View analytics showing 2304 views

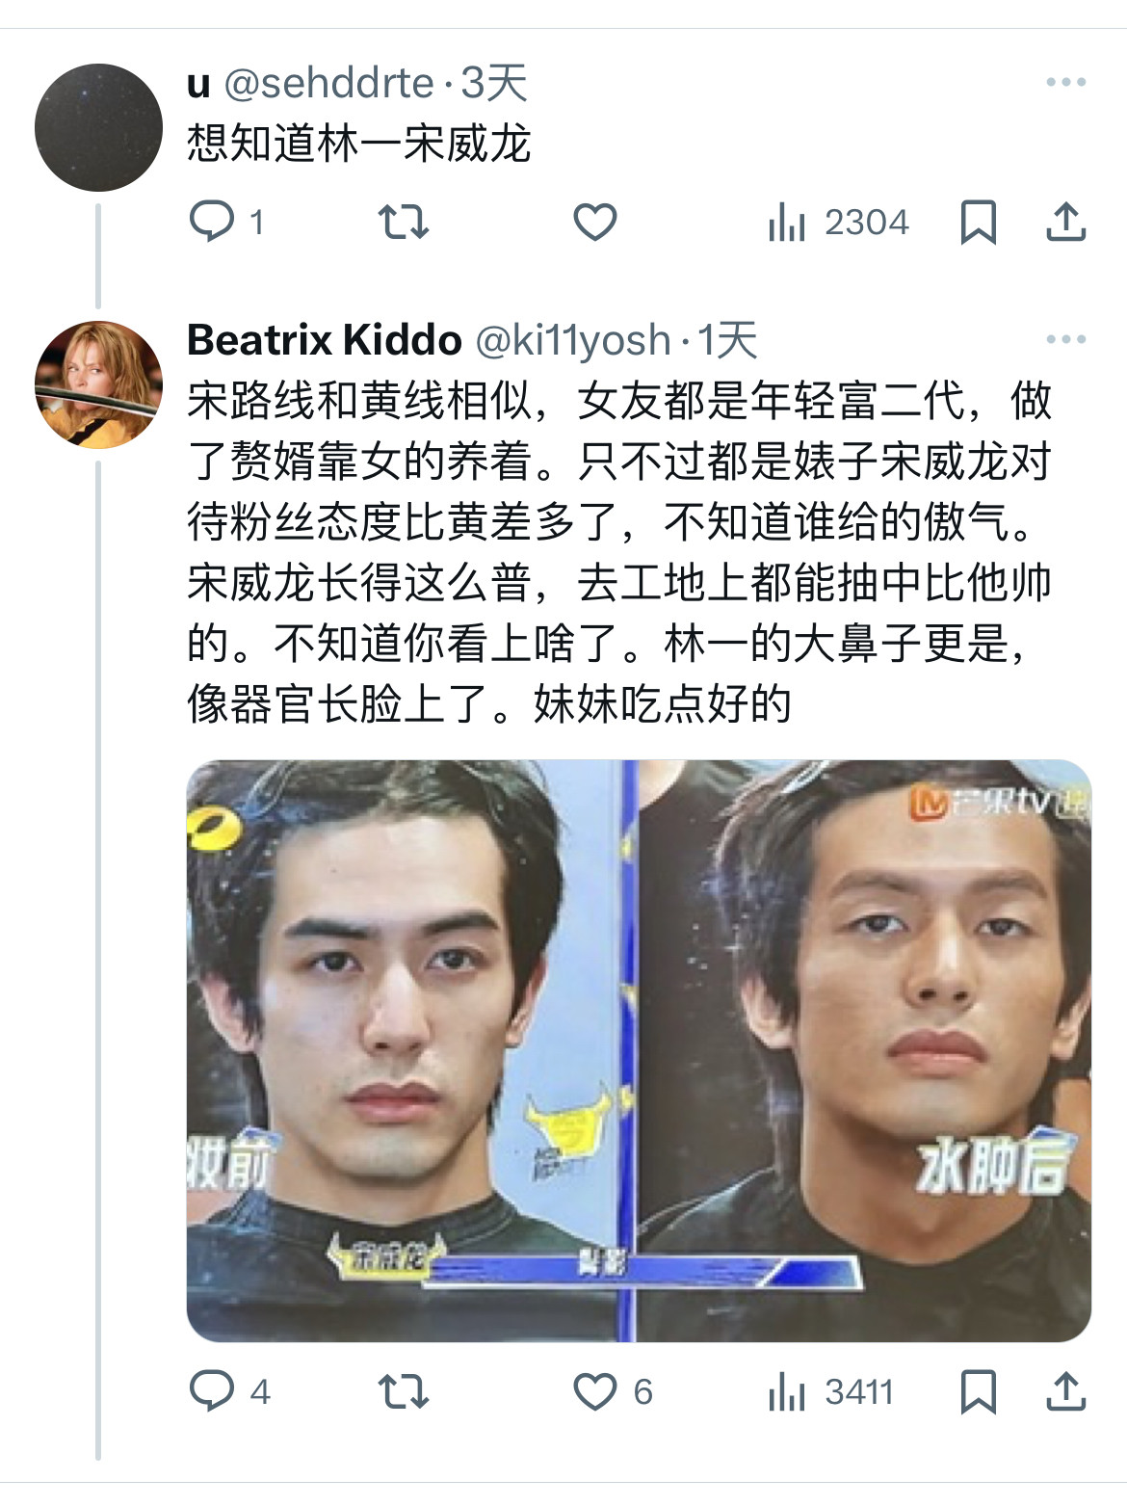[x=838, y=223]
